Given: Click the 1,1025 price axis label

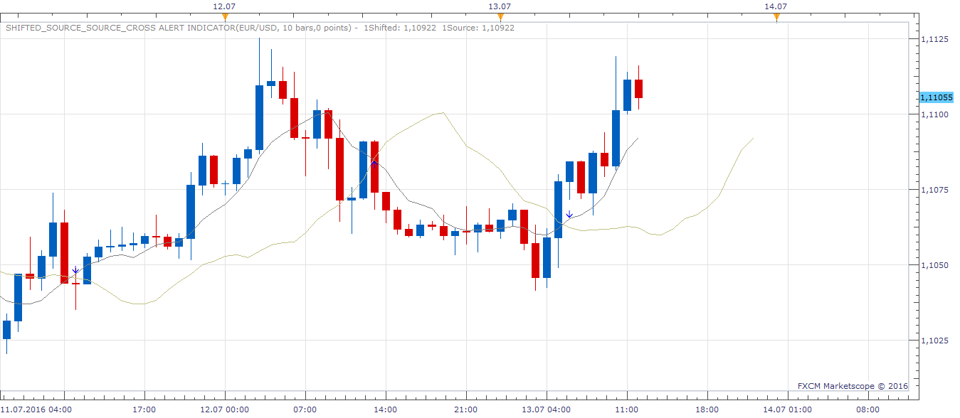Looking at the screenshot, I should tap(934, 341).
